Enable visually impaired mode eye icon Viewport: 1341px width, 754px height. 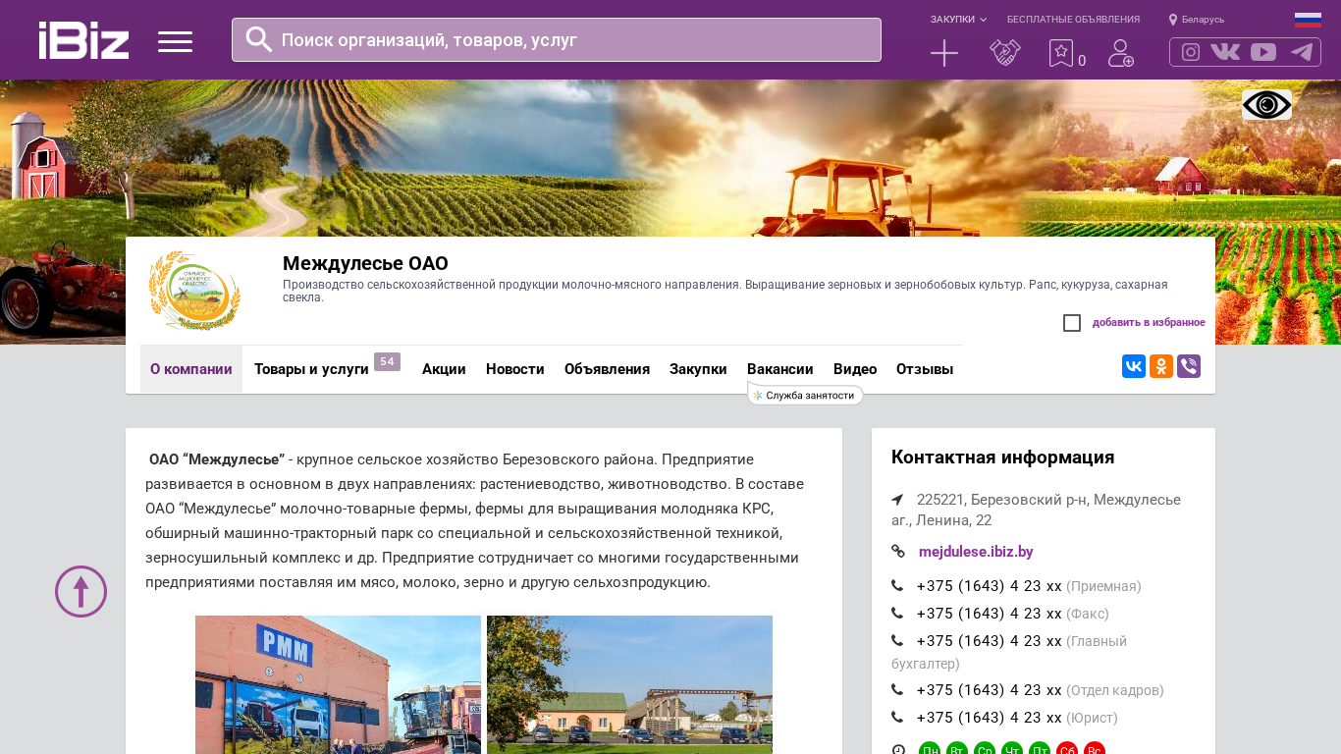1266,104
